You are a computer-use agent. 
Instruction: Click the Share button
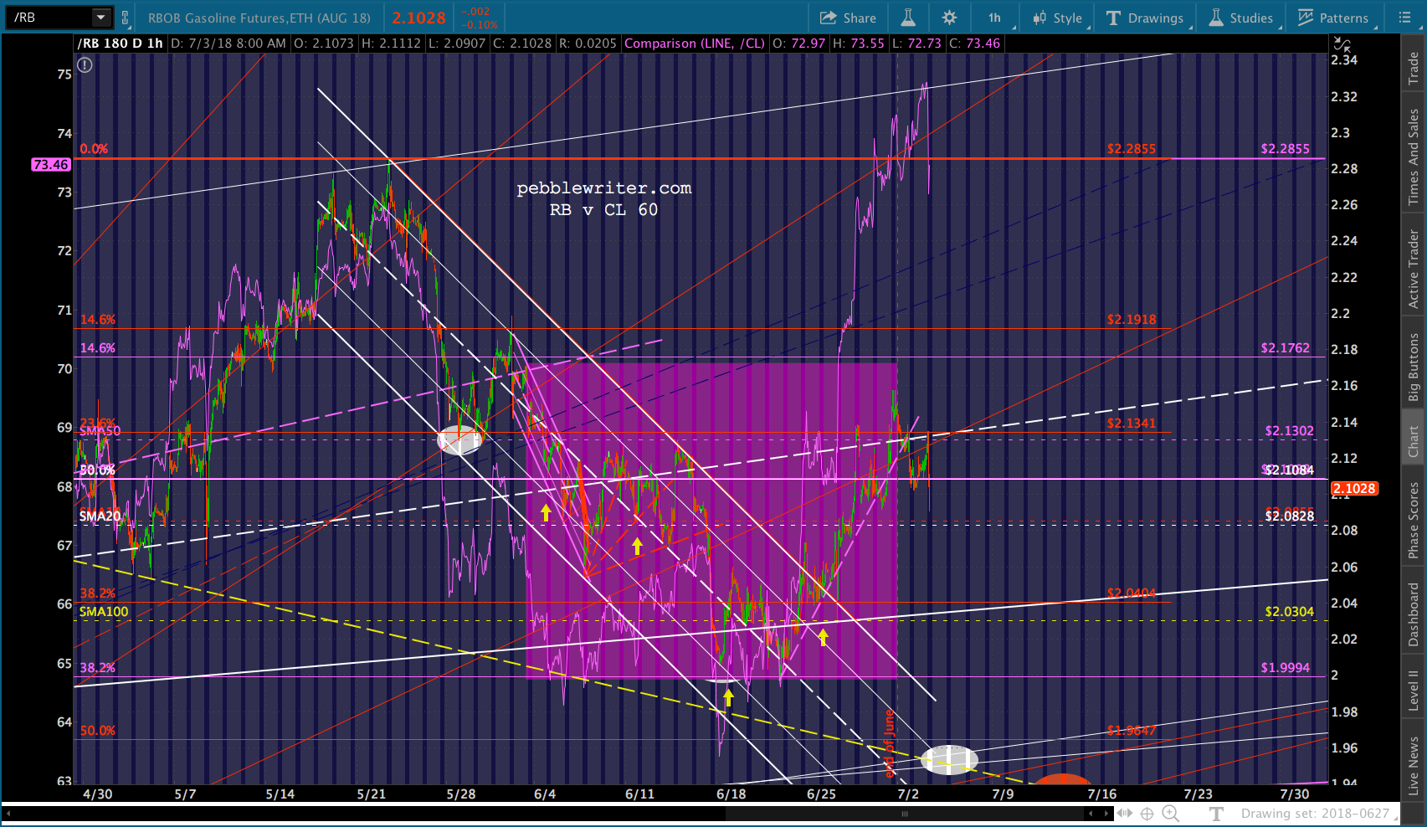(848, 18)
